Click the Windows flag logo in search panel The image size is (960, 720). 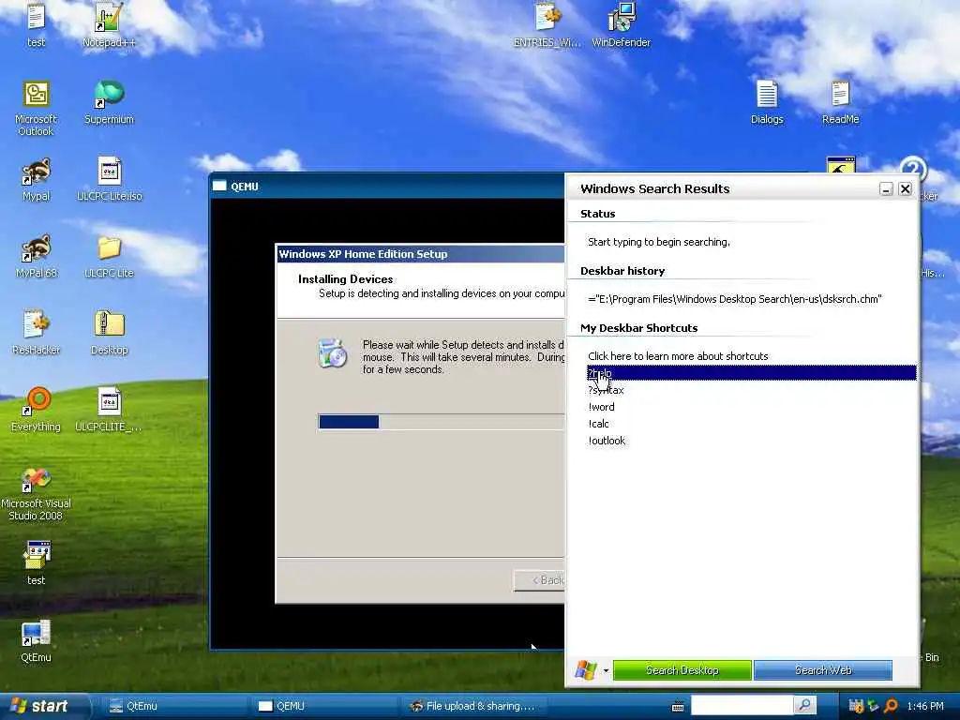[585, 670]
